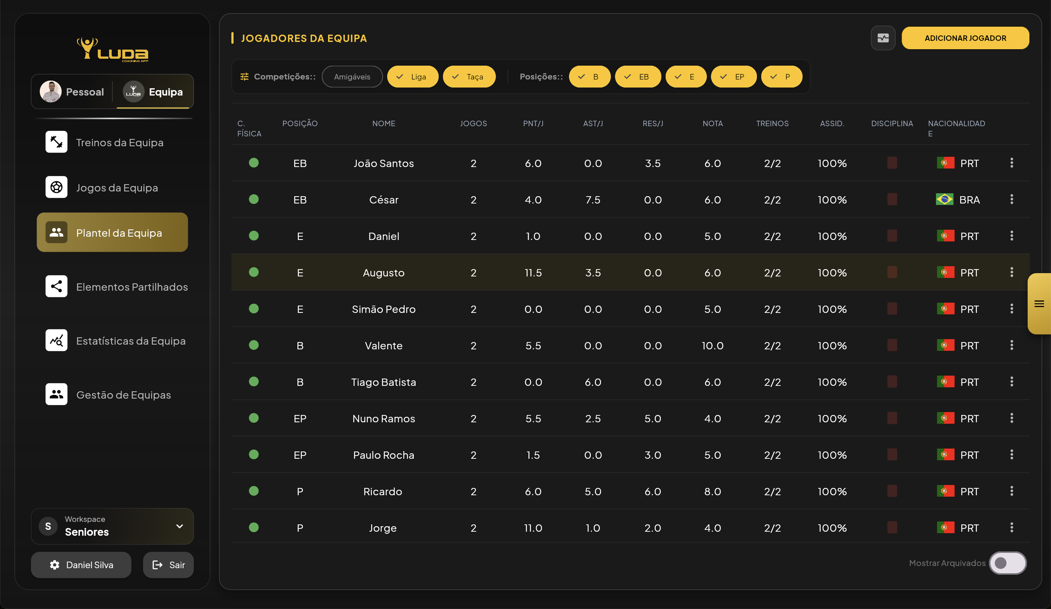Image resolution: width=1051 pixels, height=609 pixels.
Task: Click the chart icon beside Adicionar Jogador
Action: [883, 38]
